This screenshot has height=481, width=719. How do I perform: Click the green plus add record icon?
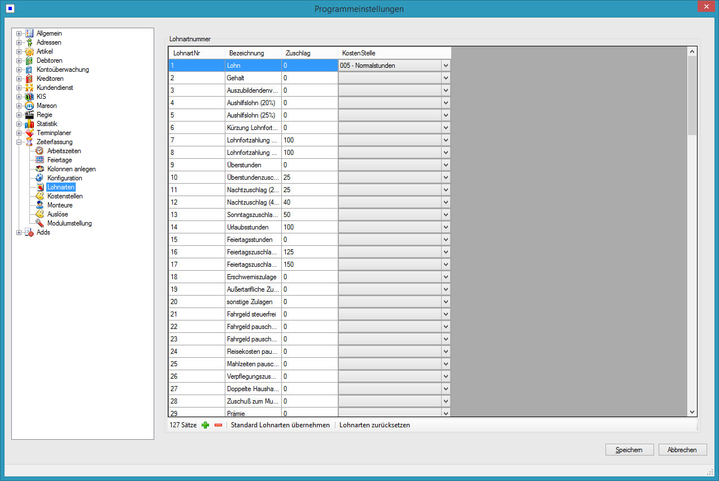[x=205, y=425]
